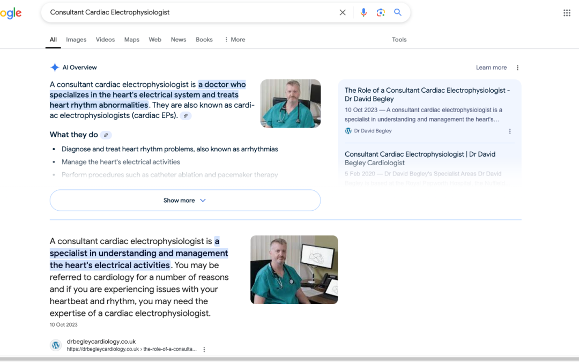This screenshot has width=579, height=362.
Task: Open the Google apps grid
Action: [x=567, y=12]
